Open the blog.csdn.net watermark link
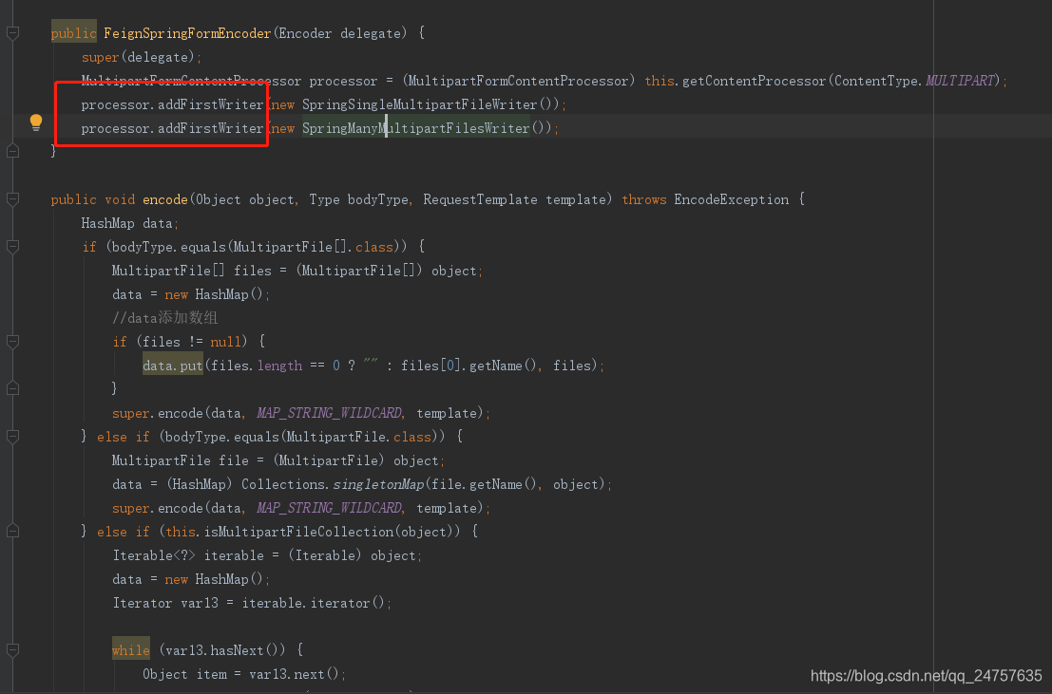 click(927, 675)
